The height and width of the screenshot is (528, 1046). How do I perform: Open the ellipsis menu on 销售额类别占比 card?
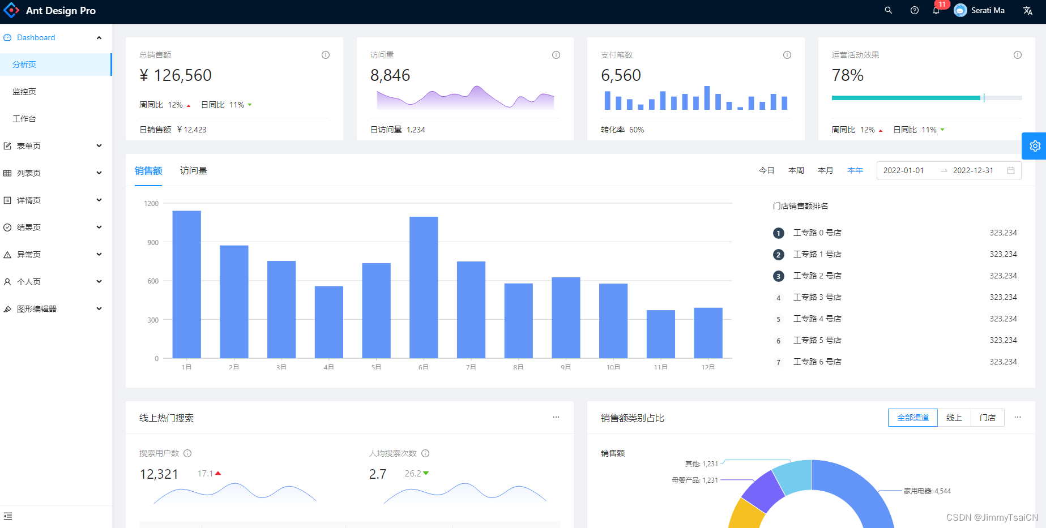pyautogui.click(x=1018, y=417)
